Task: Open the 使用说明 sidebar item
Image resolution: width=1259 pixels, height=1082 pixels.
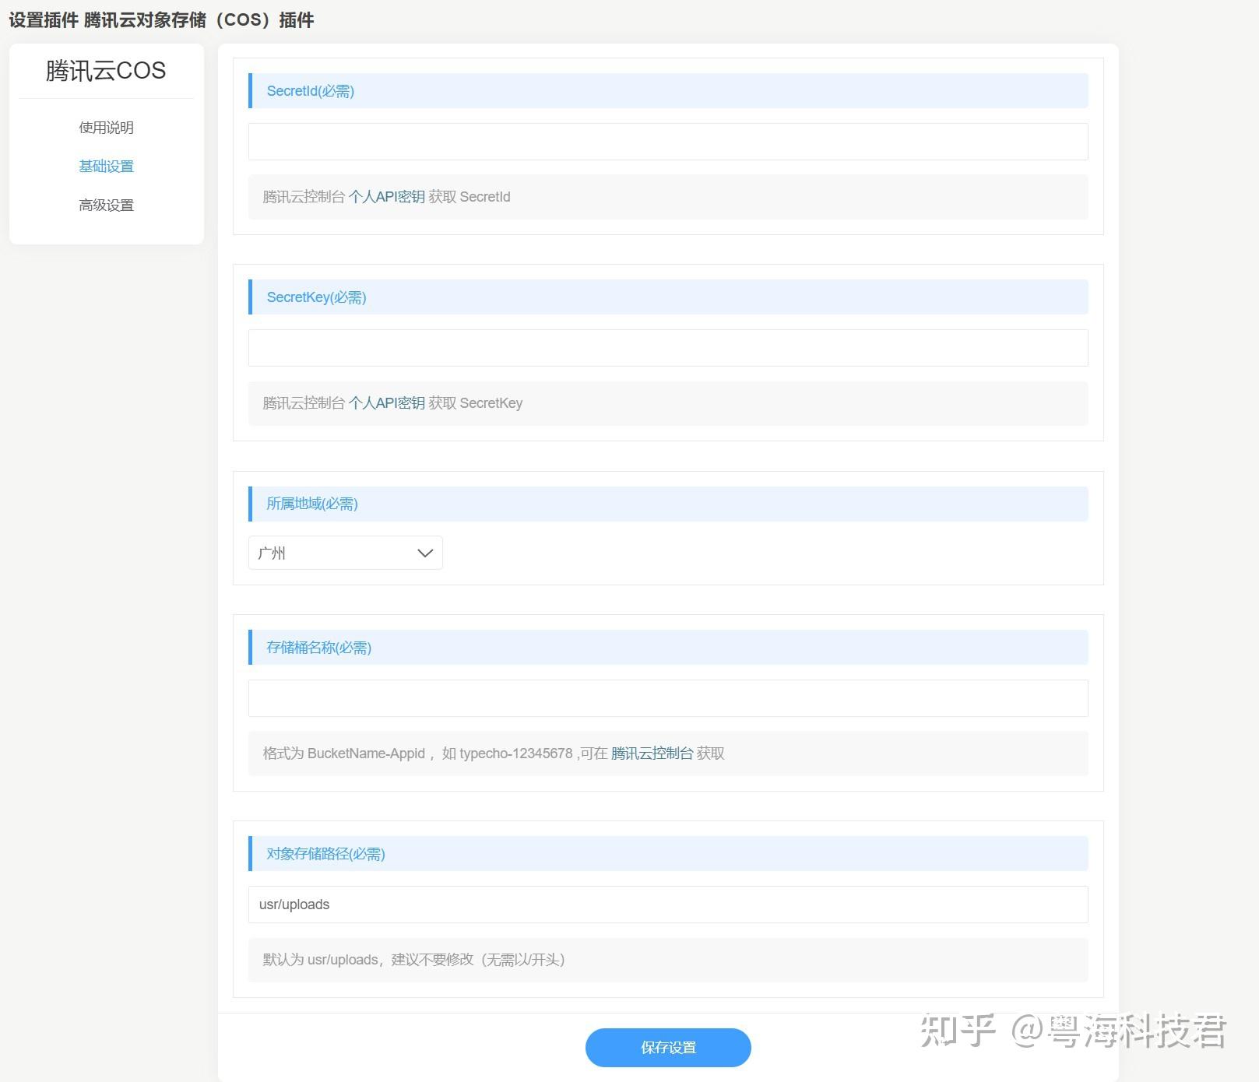Action: click(x=106, y=128)
